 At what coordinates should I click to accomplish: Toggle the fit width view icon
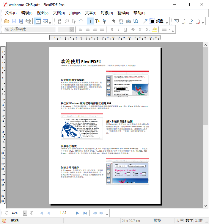point(45,21)
